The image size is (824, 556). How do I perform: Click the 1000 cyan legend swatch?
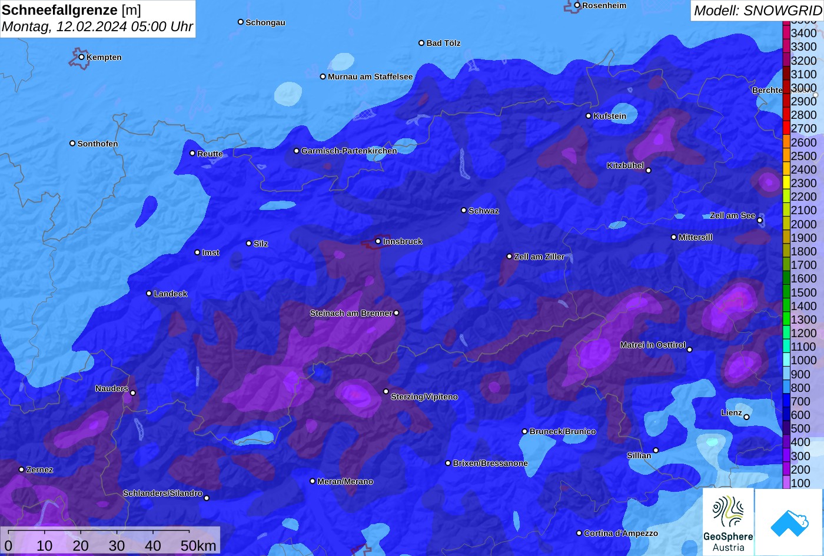point(786,360)
